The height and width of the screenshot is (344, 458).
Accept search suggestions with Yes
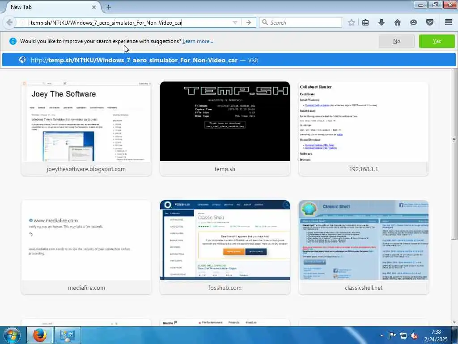437,41
